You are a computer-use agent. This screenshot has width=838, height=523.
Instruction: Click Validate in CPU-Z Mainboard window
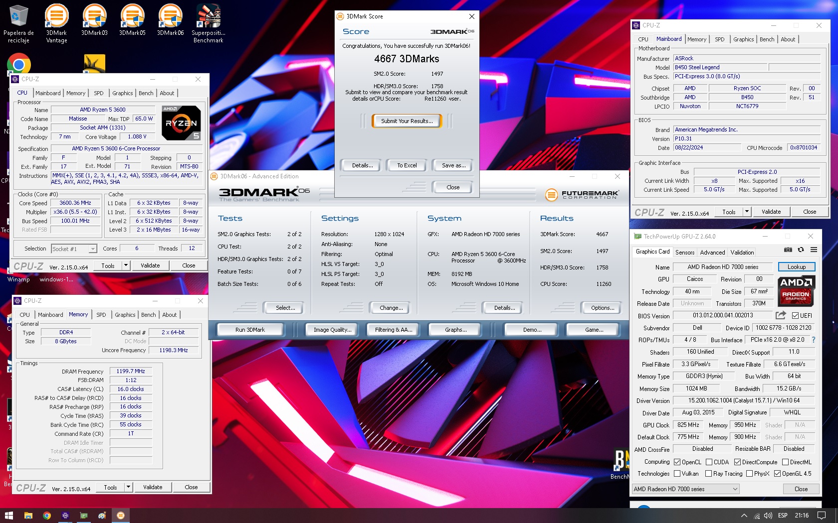pyautogui.click(x=771, y=212)
